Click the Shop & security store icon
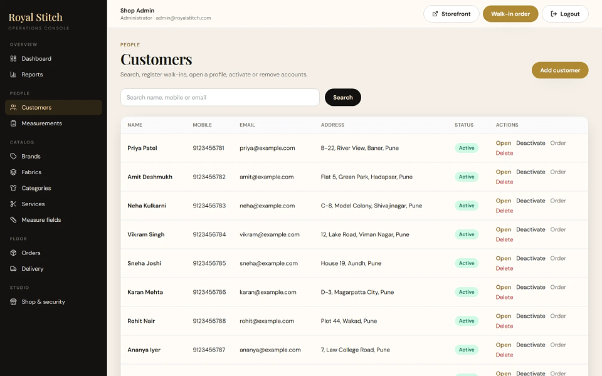Screen dimensions: 602x376 click(x=13, y=301)
